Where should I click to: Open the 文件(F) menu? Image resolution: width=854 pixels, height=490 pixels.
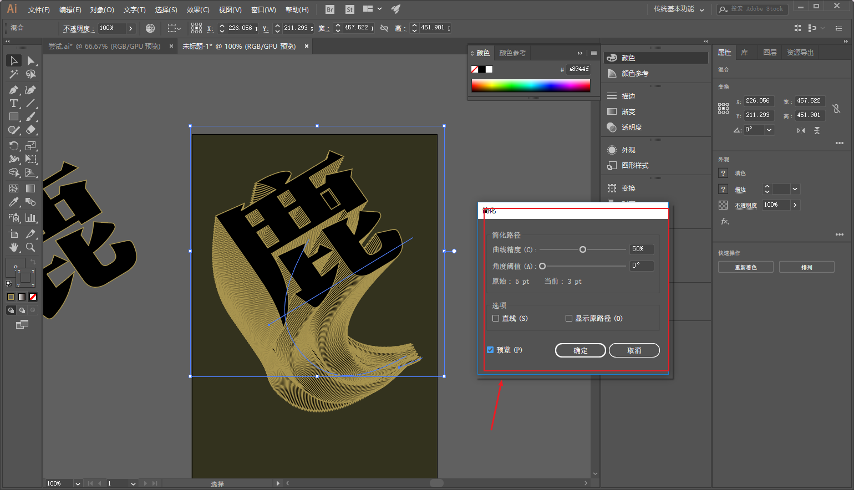[39, 9]
